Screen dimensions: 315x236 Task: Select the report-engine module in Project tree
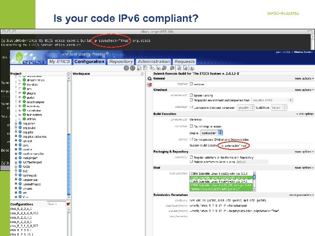pos(35,102)
